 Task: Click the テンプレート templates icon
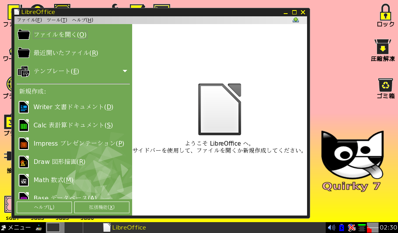[x=24, y=71]
